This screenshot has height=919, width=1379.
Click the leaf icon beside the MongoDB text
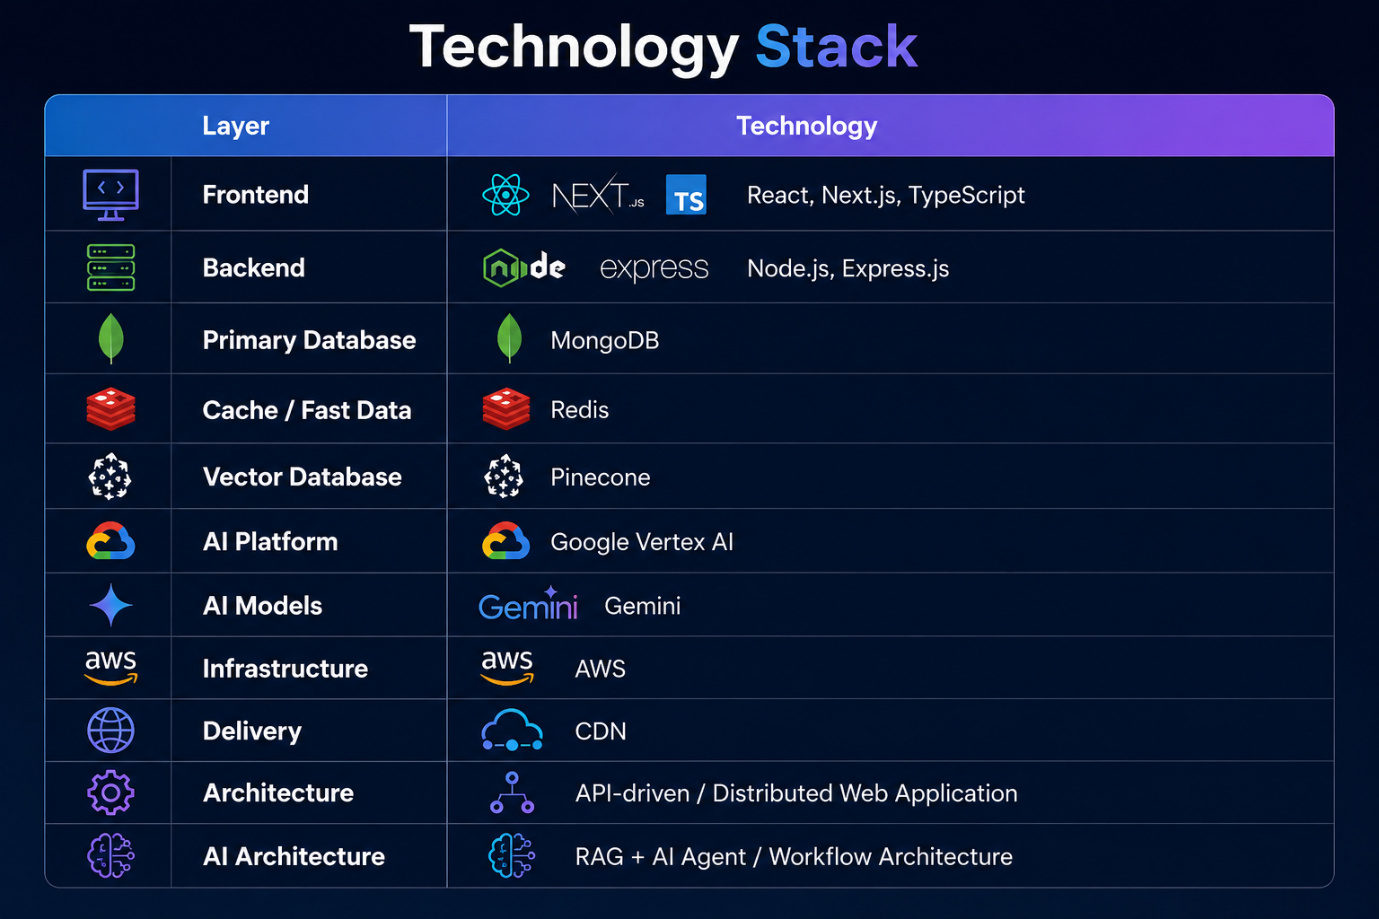pos(509,338)
